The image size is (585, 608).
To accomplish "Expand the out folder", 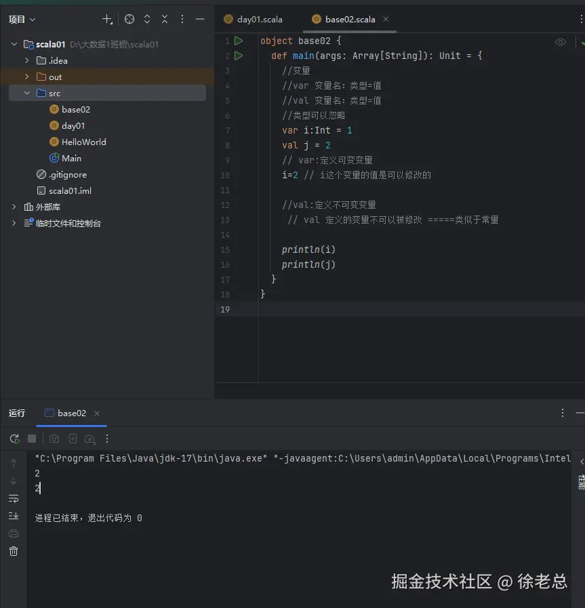I will [27, 77].
